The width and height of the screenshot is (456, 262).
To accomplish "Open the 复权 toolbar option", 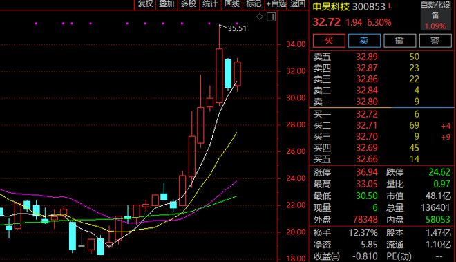I will [145, 3].
